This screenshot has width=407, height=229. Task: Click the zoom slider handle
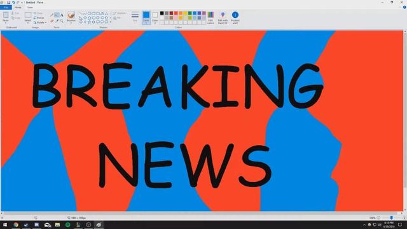392,218
